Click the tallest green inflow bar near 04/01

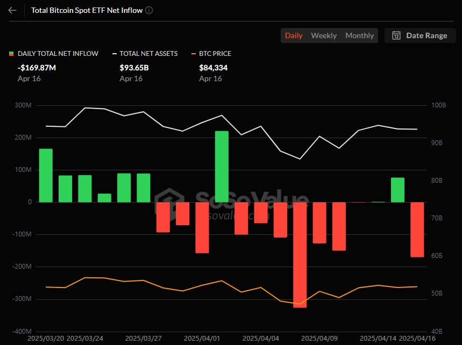click(x=222, y=167)
